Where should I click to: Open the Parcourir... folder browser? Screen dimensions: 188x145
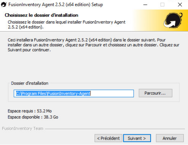coord(156,93)
